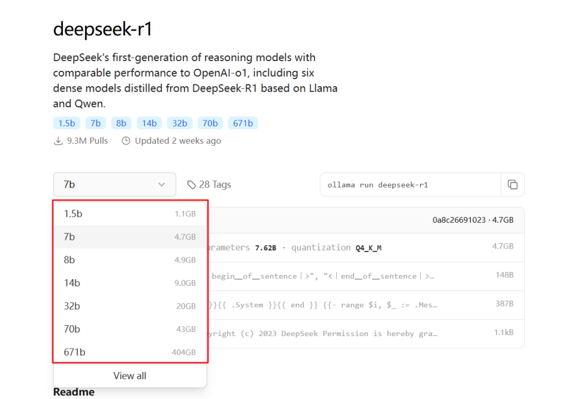This screenshot has width=574, height=399.
Task: Open View all at dropdown bottom
Action: coord(130,376)
